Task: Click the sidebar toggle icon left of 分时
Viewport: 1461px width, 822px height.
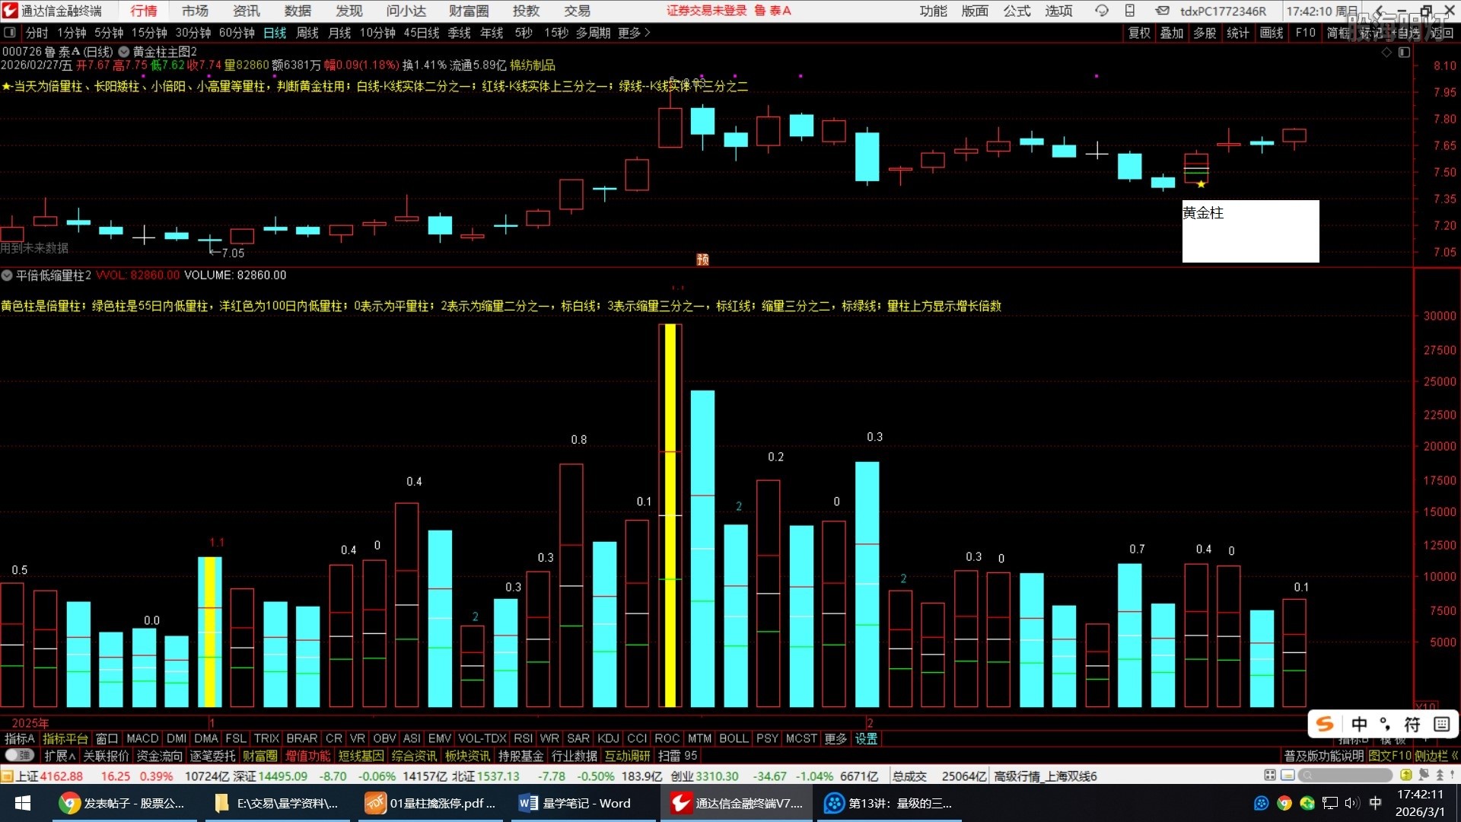Action: [10, 33]
